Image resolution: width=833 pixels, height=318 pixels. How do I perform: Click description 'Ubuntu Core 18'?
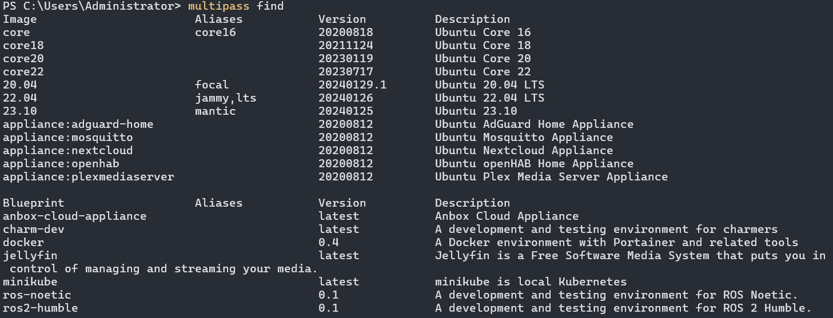pyautogui.click(x=483, y=45)
